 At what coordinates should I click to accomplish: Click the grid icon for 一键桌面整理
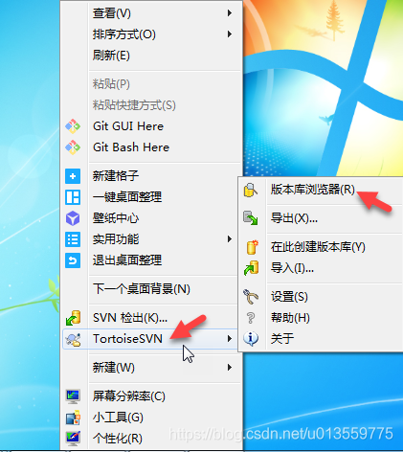[73, 197]
